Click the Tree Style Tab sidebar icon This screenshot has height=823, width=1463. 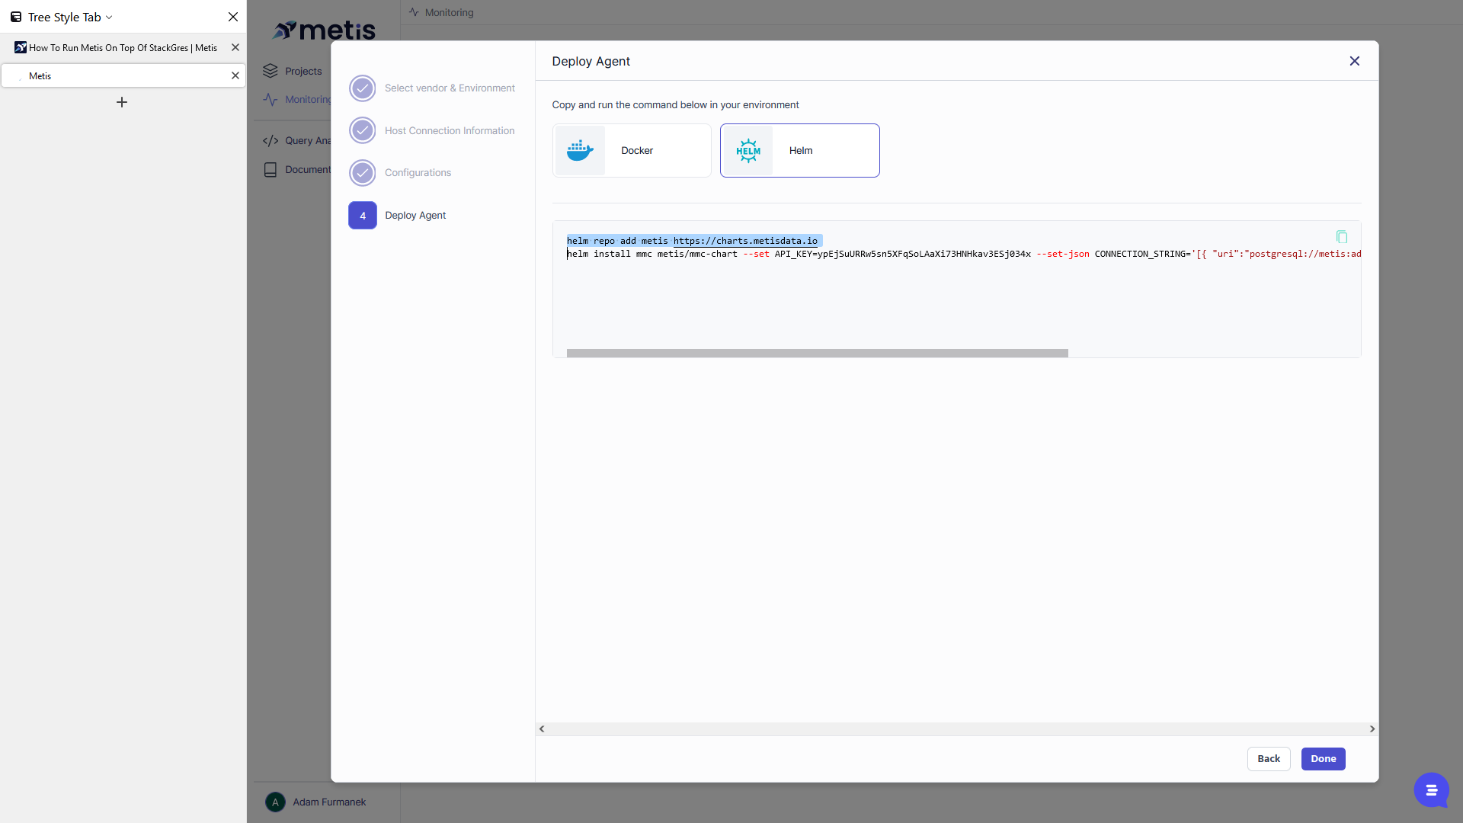16,17
